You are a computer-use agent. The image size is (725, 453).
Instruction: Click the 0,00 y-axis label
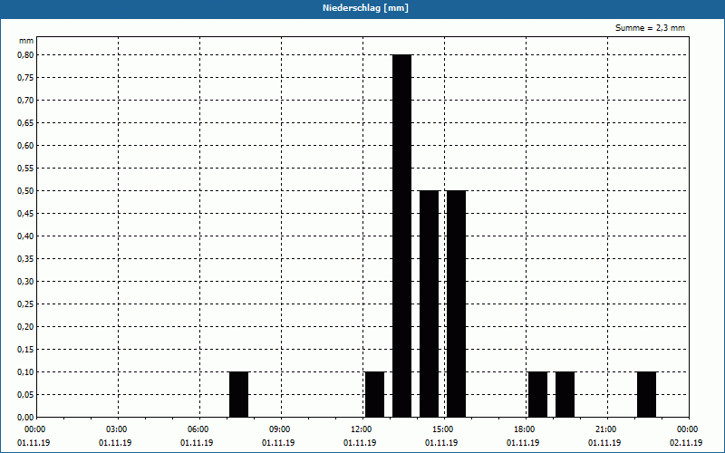coord(25,418)
